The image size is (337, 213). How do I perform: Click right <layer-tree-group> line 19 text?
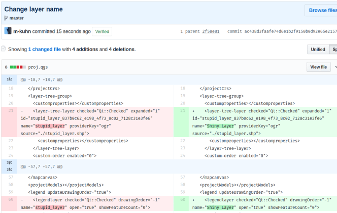click(x=222, y=96)
